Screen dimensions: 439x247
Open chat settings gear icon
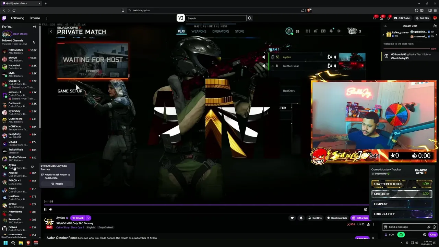click(425, 235)
